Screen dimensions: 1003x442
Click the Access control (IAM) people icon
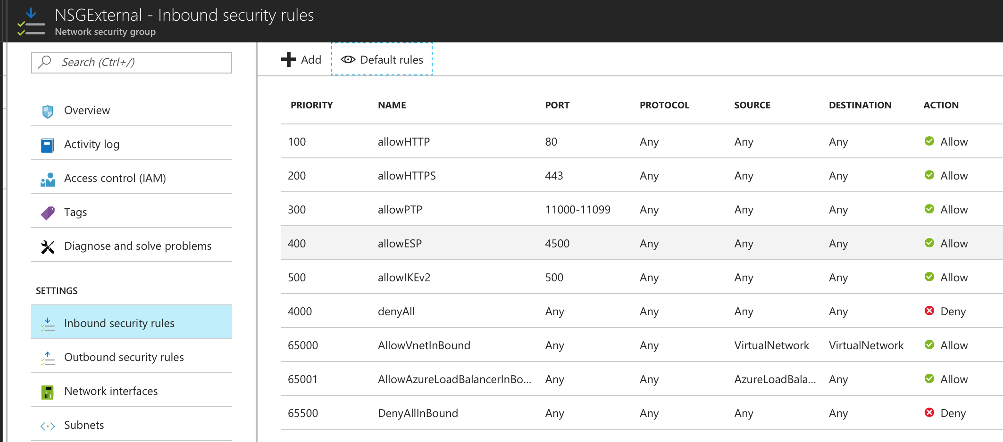tap(48, 179)
